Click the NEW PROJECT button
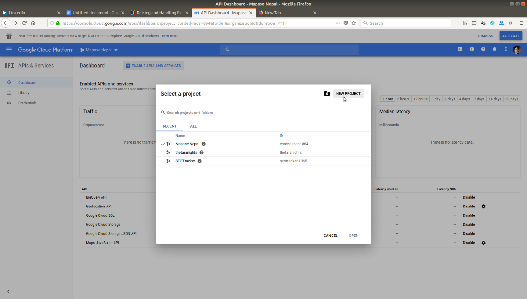Screen dimensions: 527x299 point(348,93)
